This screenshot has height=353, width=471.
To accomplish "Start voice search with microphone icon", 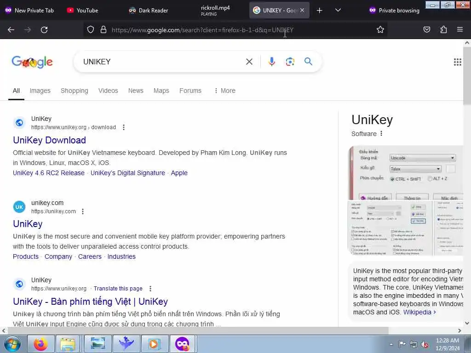I will pos(271,62).
